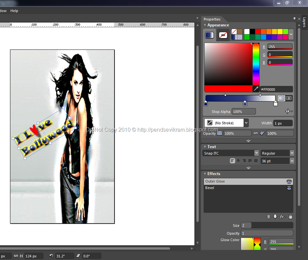
Task: Move selected effect down with arrow
Action: [275, 217]
